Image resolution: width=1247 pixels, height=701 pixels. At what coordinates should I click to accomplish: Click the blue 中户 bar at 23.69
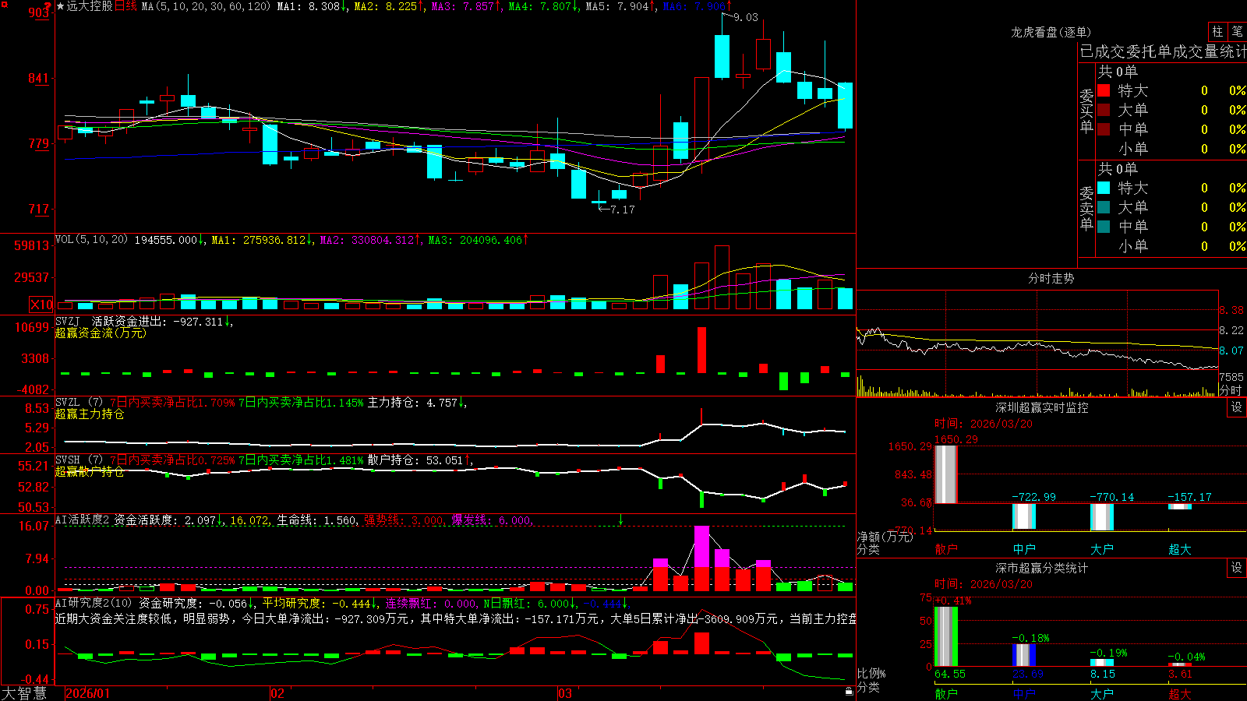1024,655
